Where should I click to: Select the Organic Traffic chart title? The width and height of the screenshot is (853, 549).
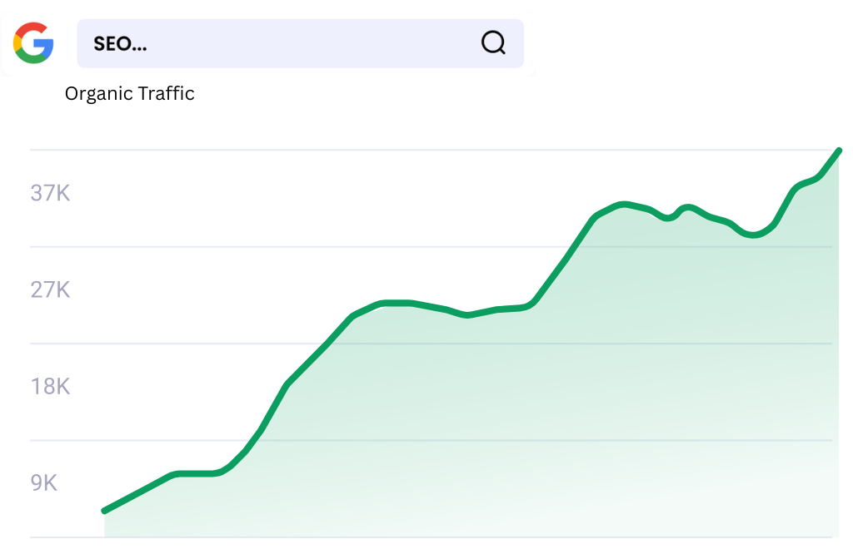(x=129, y=93)
